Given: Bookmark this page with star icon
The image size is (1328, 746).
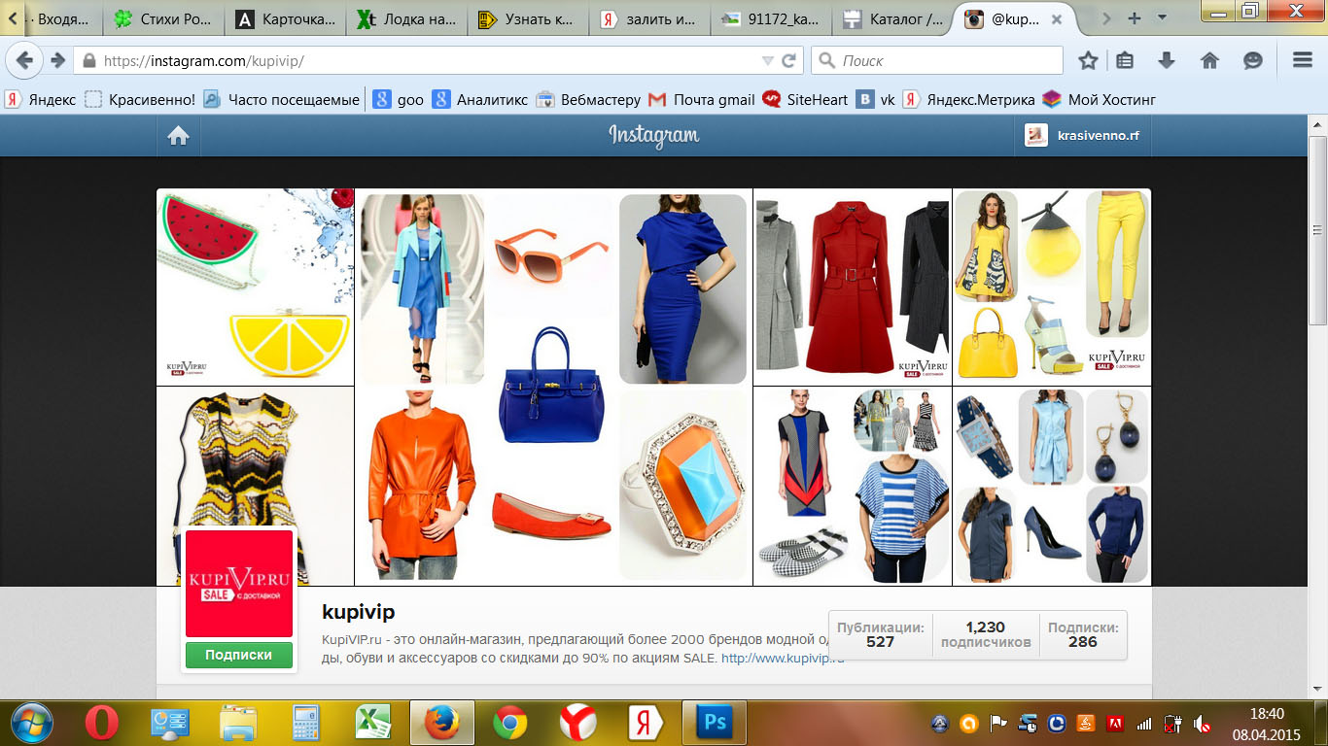Looking at the screenshot, I should pos(1088,60).
